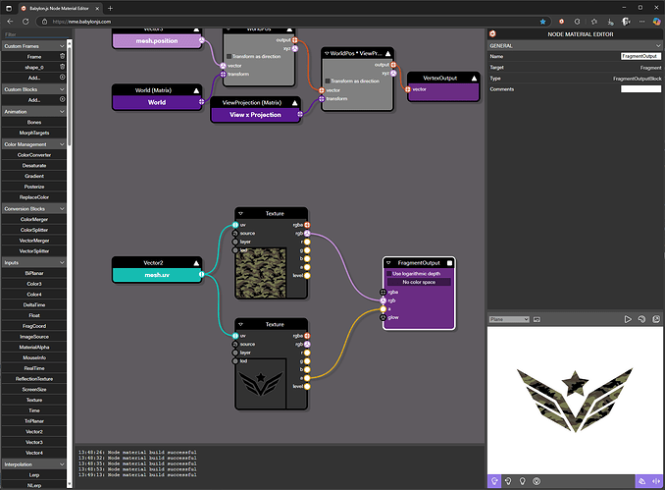This screenshot has height=490, width=665.
Task: Edit the Name field containing FragmentOutput
Action: (640, 56)
